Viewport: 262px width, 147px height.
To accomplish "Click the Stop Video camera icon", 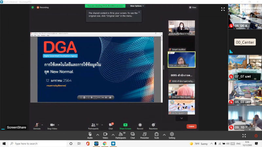I will pyautogui.click(x=52, y=125).
